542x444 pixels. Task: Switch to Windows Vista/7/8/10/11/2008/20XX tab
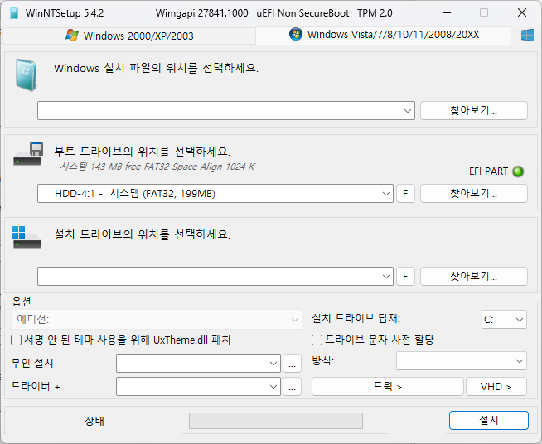[x=383, y=36]
